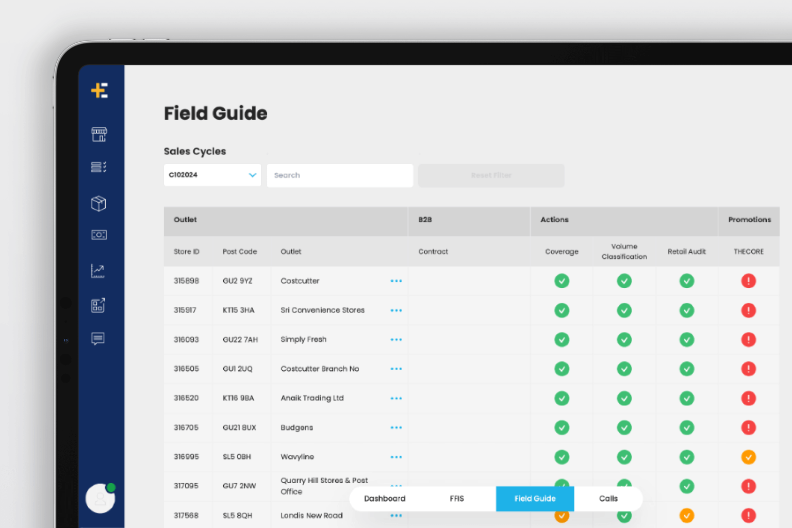Click the Search input field
The height and width of the screenshot is (528, 792).
(x=340, y=175)
